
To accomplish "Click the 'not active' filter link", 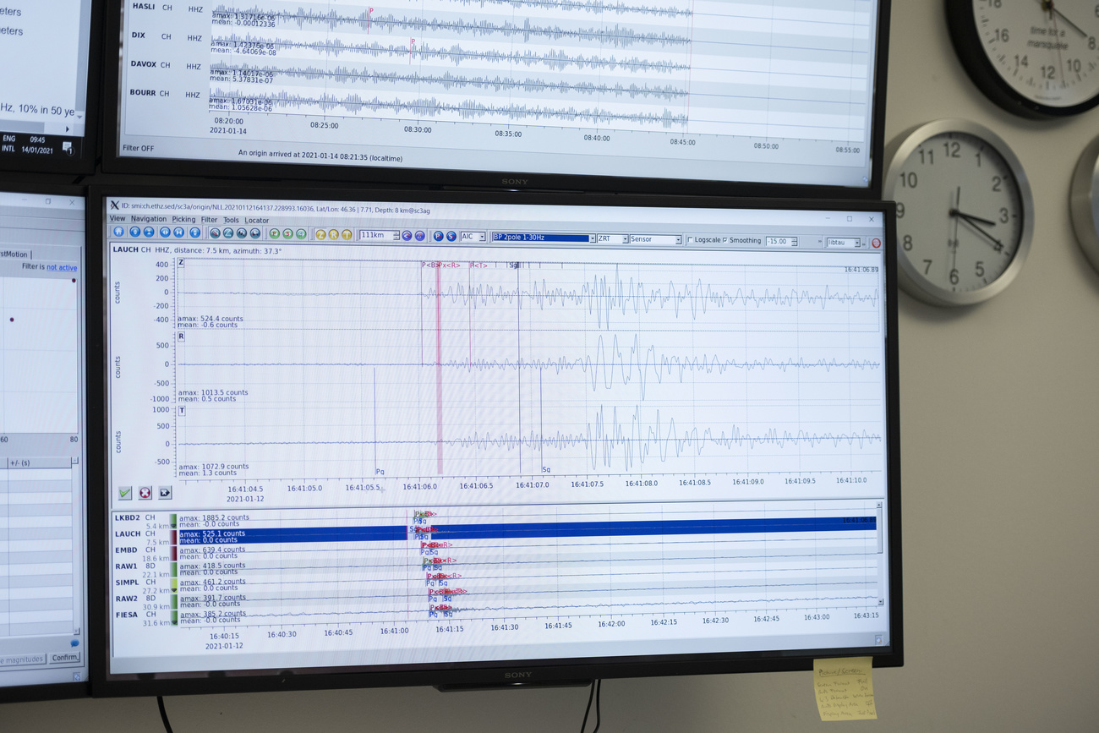I will (62, 267).
